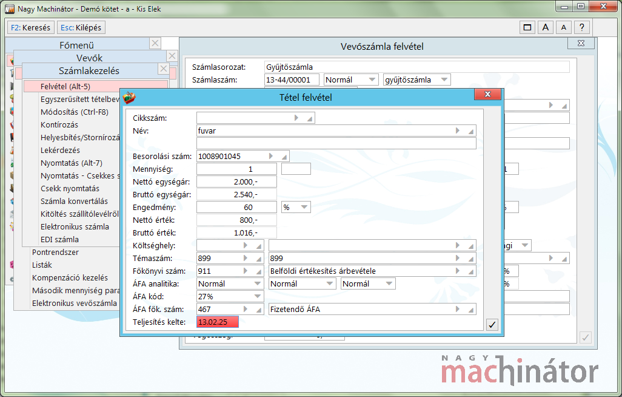Open the ÁFA kód 27% dropdown
The height and width of the screenshot is (397, 622).
click(258, 296)
